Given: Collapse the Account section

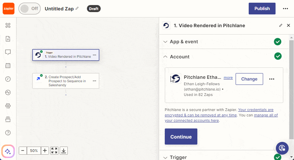Looking at the screenshot, I should [x=224, y=57].
